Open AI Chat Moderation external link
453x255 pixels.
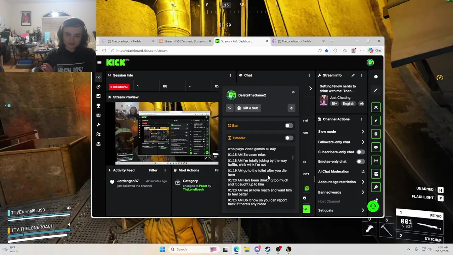pos(363,171)
